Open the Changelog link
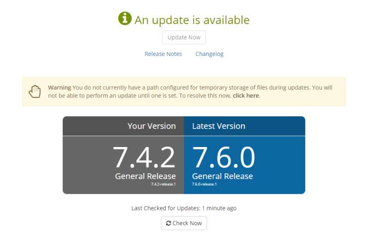This screenshot has width=379, height=246. pyautogui.click(x=209, y=54)
